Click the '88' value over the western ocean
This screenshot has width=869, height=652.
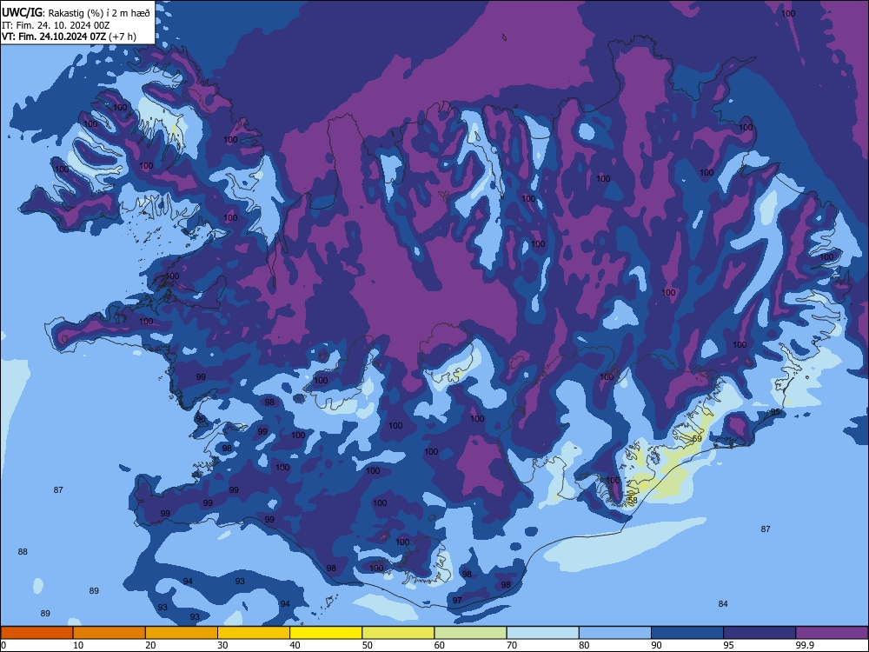pyautogui.click(x=23, y=552)
